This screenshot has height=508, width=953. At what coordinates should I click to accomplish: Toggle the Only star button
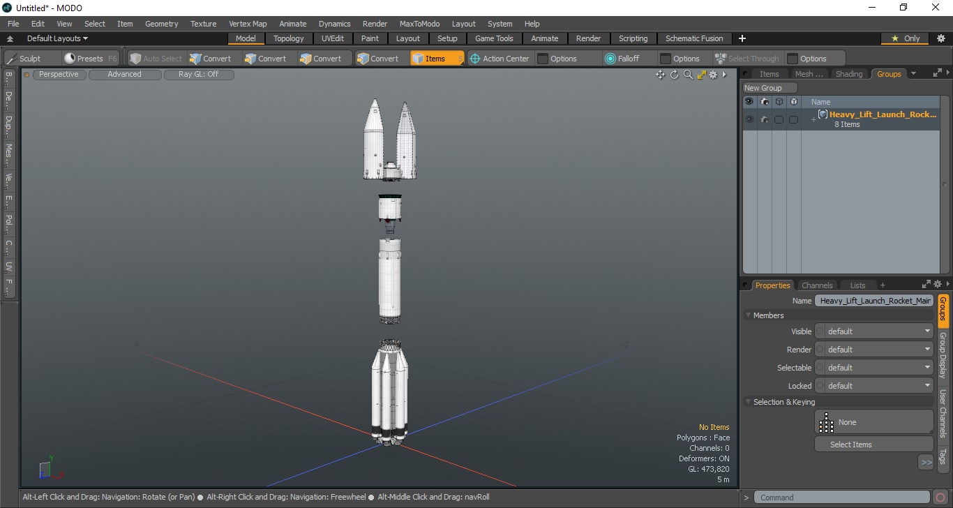coord(905,38)
